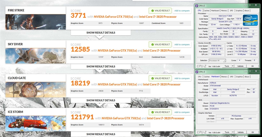
Task: Click the BIOS Version field P3.00
Action: 233,106
